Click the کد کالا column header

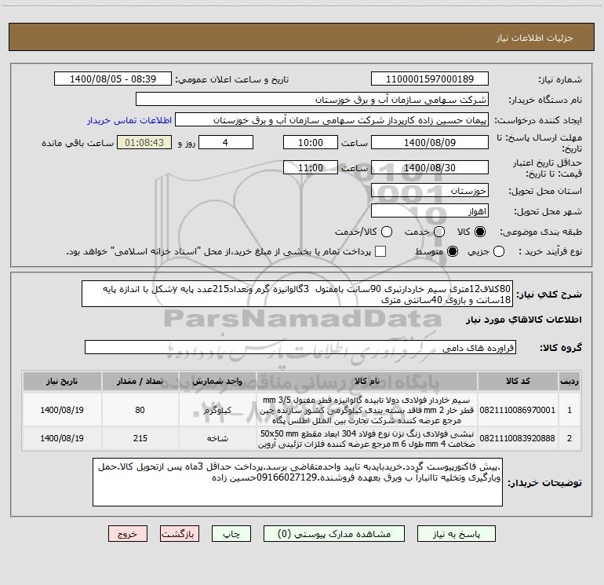click(x=518, y=382)
